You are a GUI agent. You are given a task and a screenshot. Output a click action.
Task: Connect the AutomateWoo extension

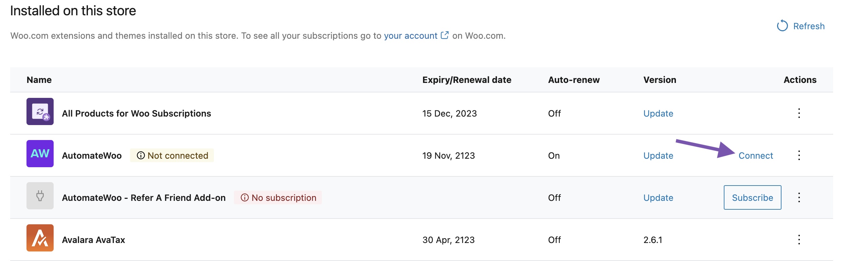[756, 155]
